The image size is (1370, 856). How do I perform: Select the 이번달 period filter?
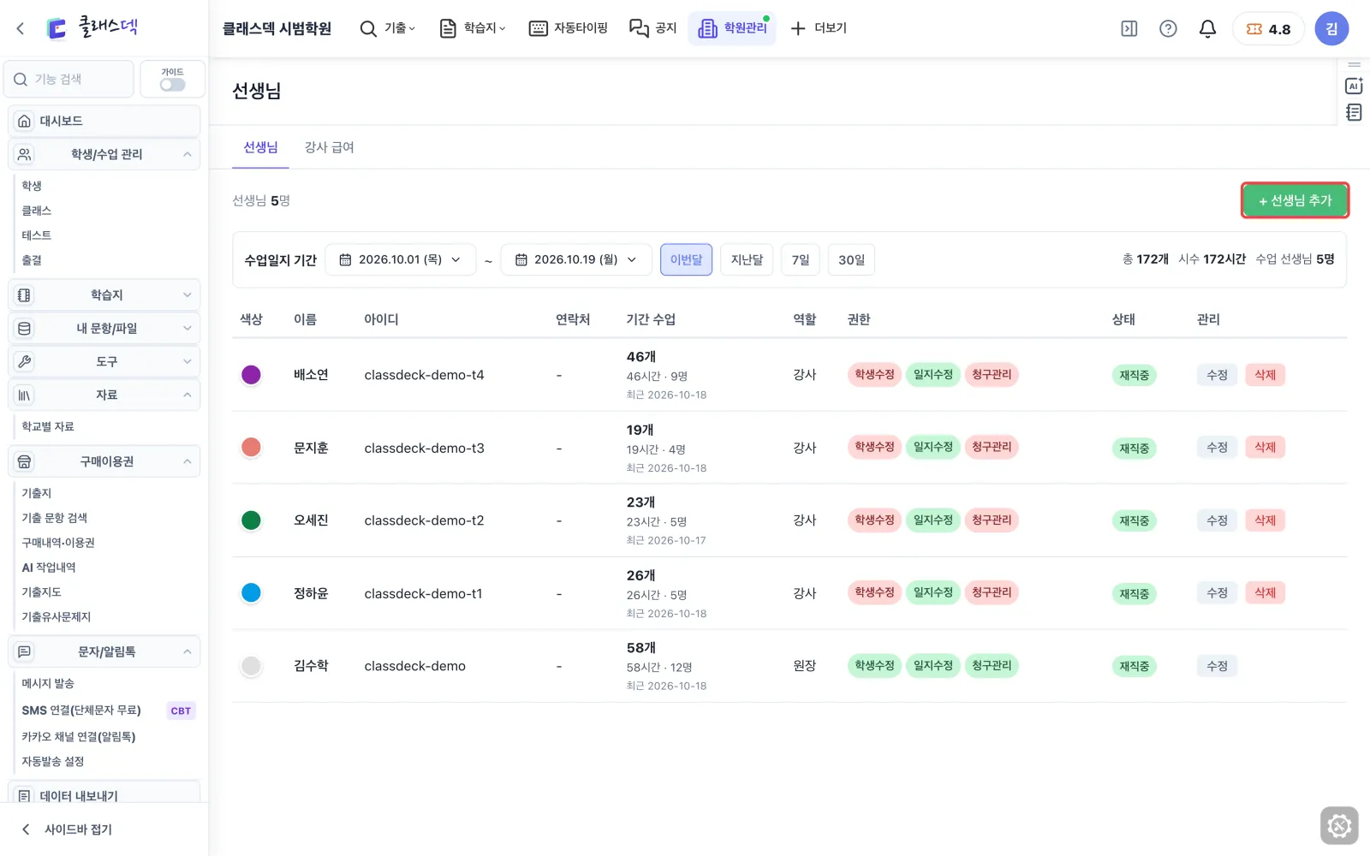(686, 259)
